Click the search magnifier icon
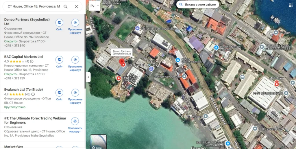 pos(66,6)
